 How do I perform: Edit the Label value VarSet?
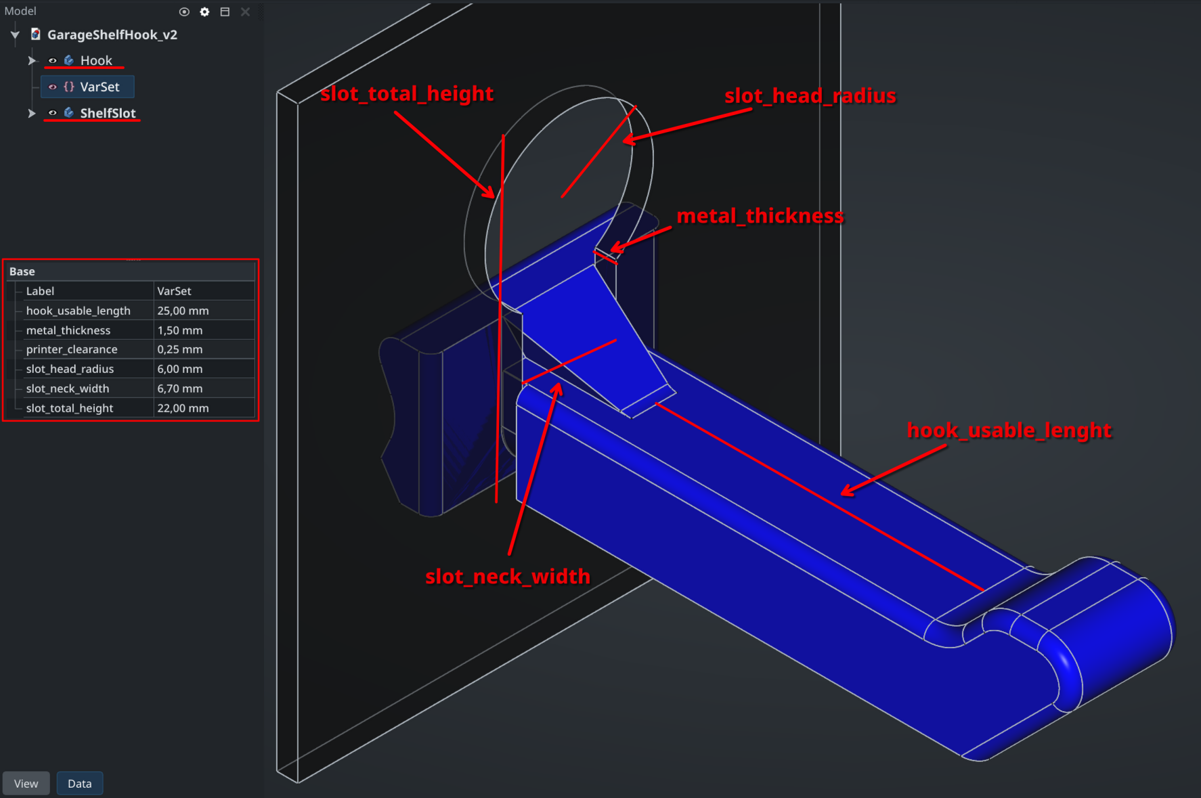point(204,291)
